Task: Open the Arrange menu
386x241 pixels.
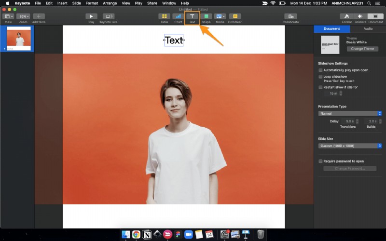Action: click(x=110, y=3)
